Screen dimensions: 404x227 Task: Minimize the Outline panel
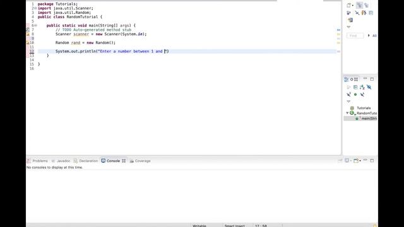365,79
